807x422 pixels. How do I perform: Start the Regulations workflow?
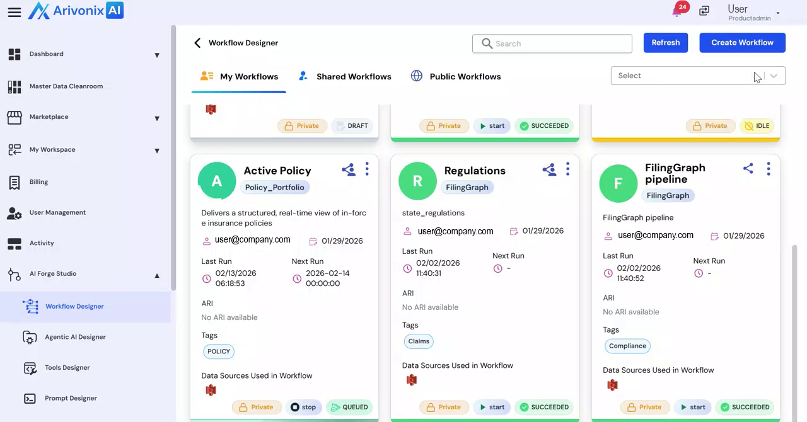point(491,407)
